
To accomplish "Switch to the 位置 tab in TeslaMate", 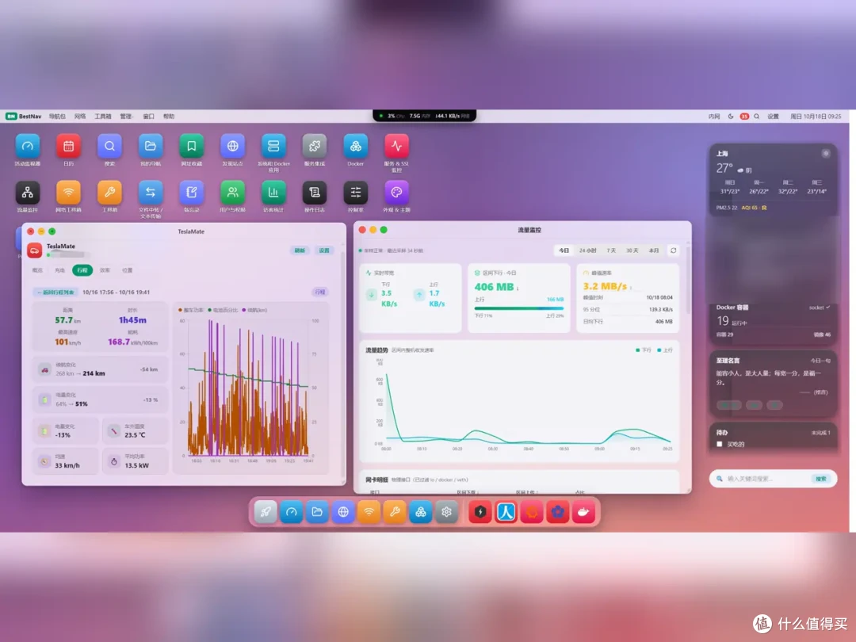I will [x=127, y=270].
